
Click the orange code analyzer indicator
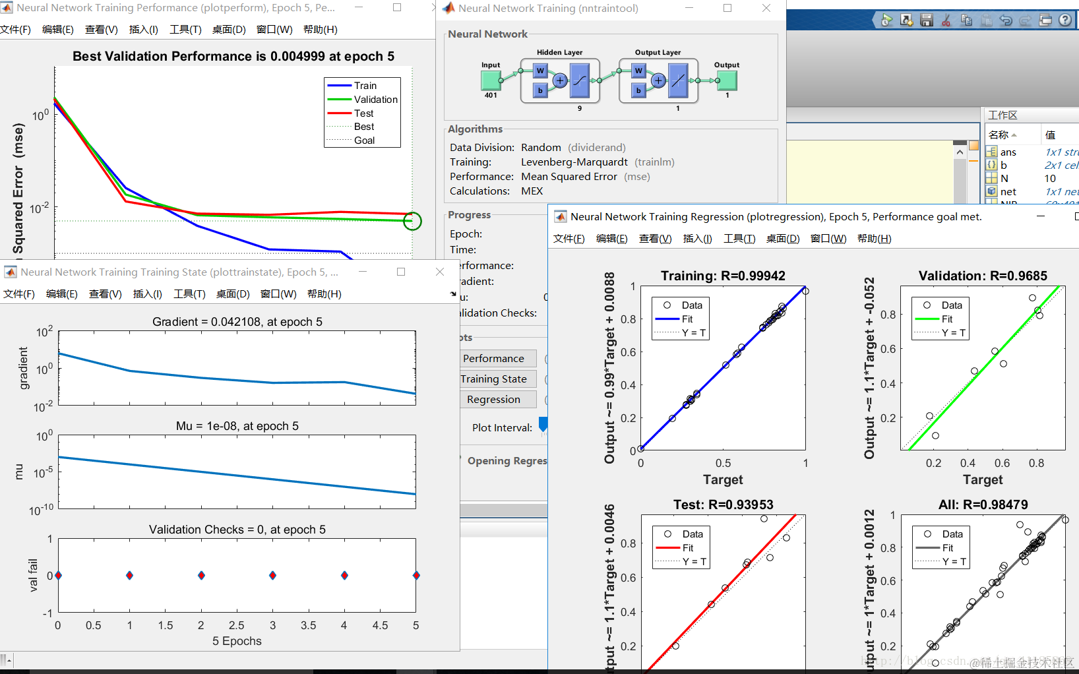pos(973,146)
